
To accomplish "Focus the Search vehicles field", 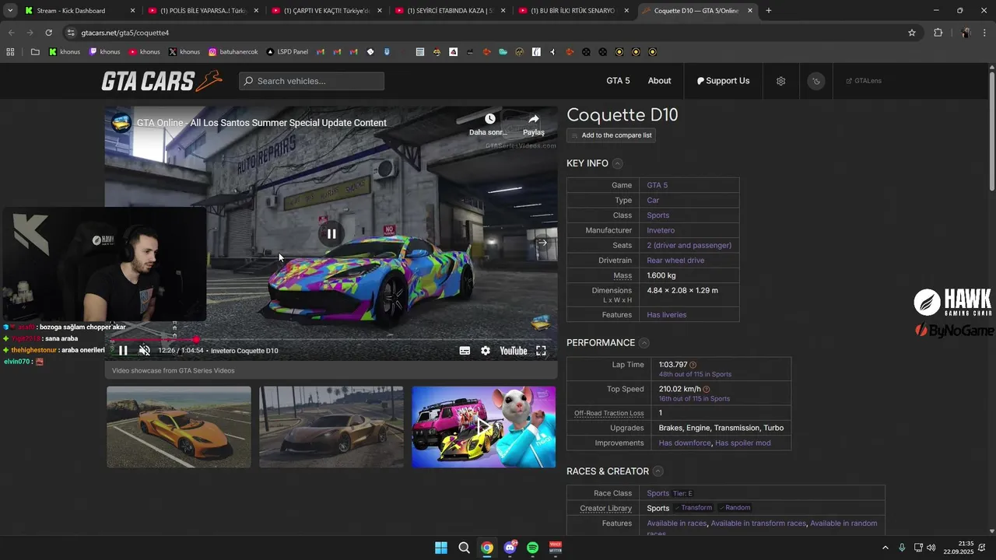I will [311, 81].
